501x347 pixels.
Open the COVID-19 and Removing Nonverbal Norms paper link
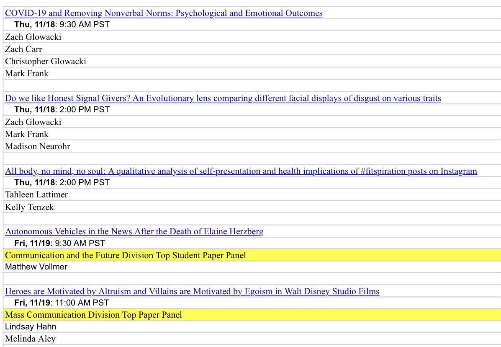tap(164, 13)
